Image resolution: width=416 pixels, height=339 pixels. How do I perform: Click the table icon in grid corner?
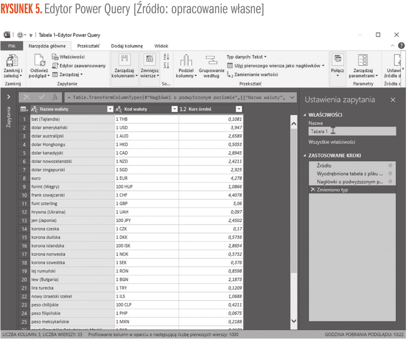(x=24, y=109)
